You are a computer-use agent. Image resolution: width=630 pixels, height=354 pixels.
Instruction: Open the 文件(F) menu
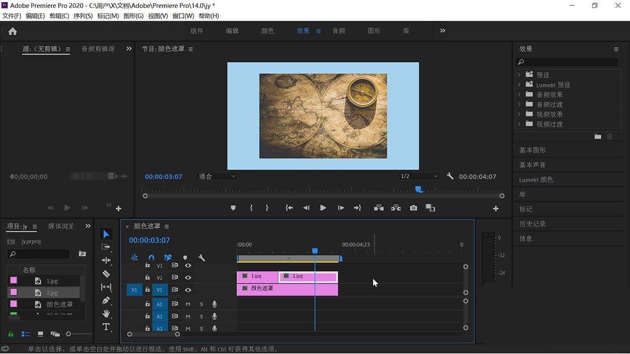12,16
